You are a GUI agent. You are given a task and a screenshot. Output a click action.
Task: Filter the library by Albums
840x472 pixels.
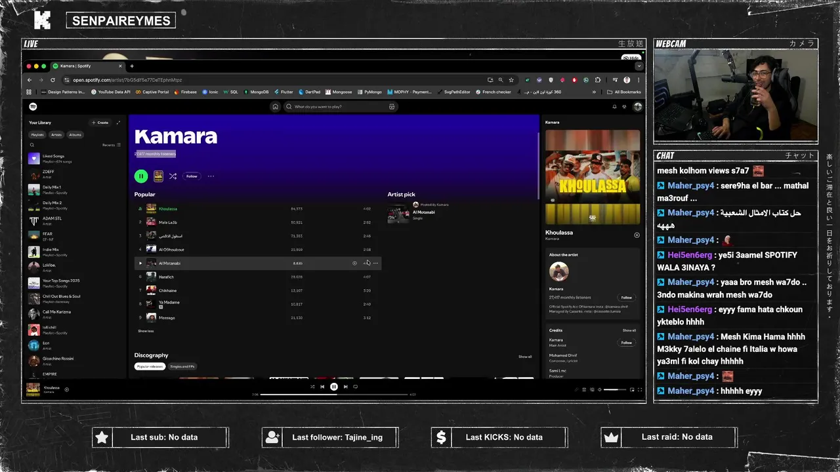tap(75, 134)
